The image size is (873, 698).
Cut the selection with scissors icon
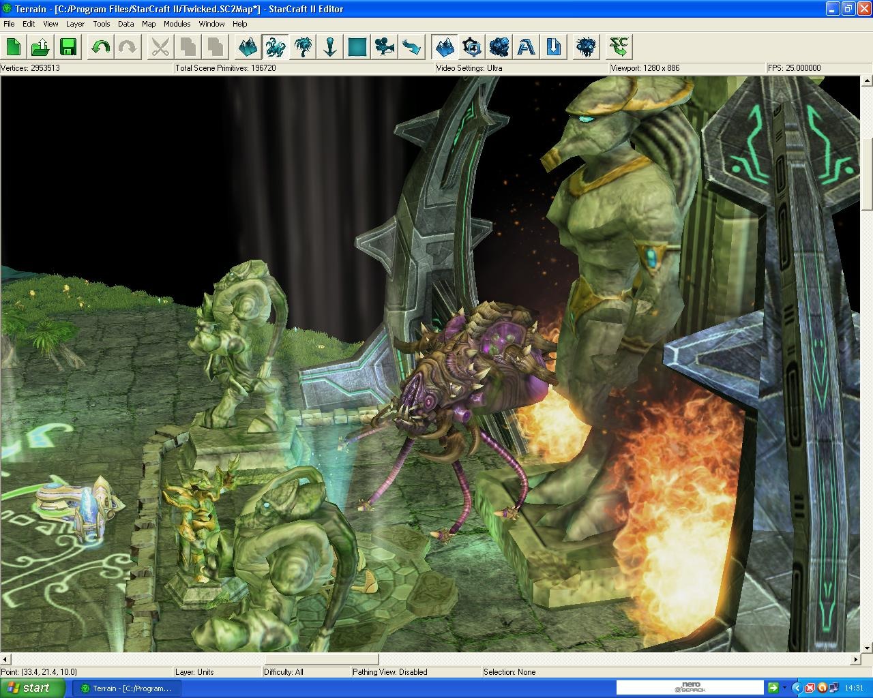160,47
